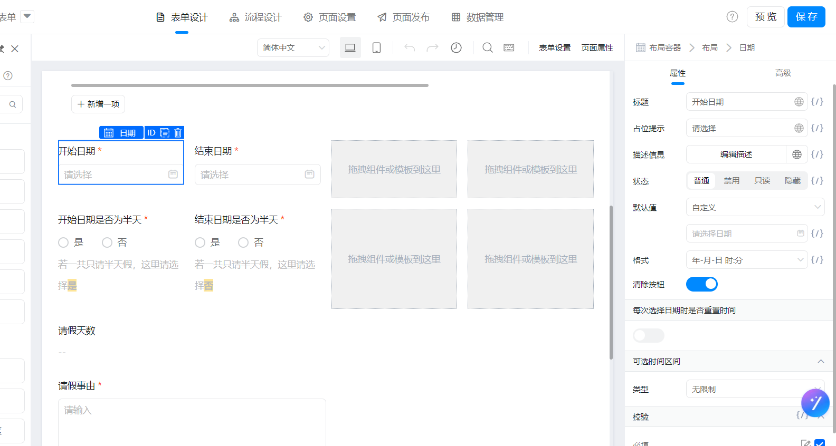The image size is (836, 446).
Task: Bind variable for 格式 using braces icon
Action: (817, 260)
